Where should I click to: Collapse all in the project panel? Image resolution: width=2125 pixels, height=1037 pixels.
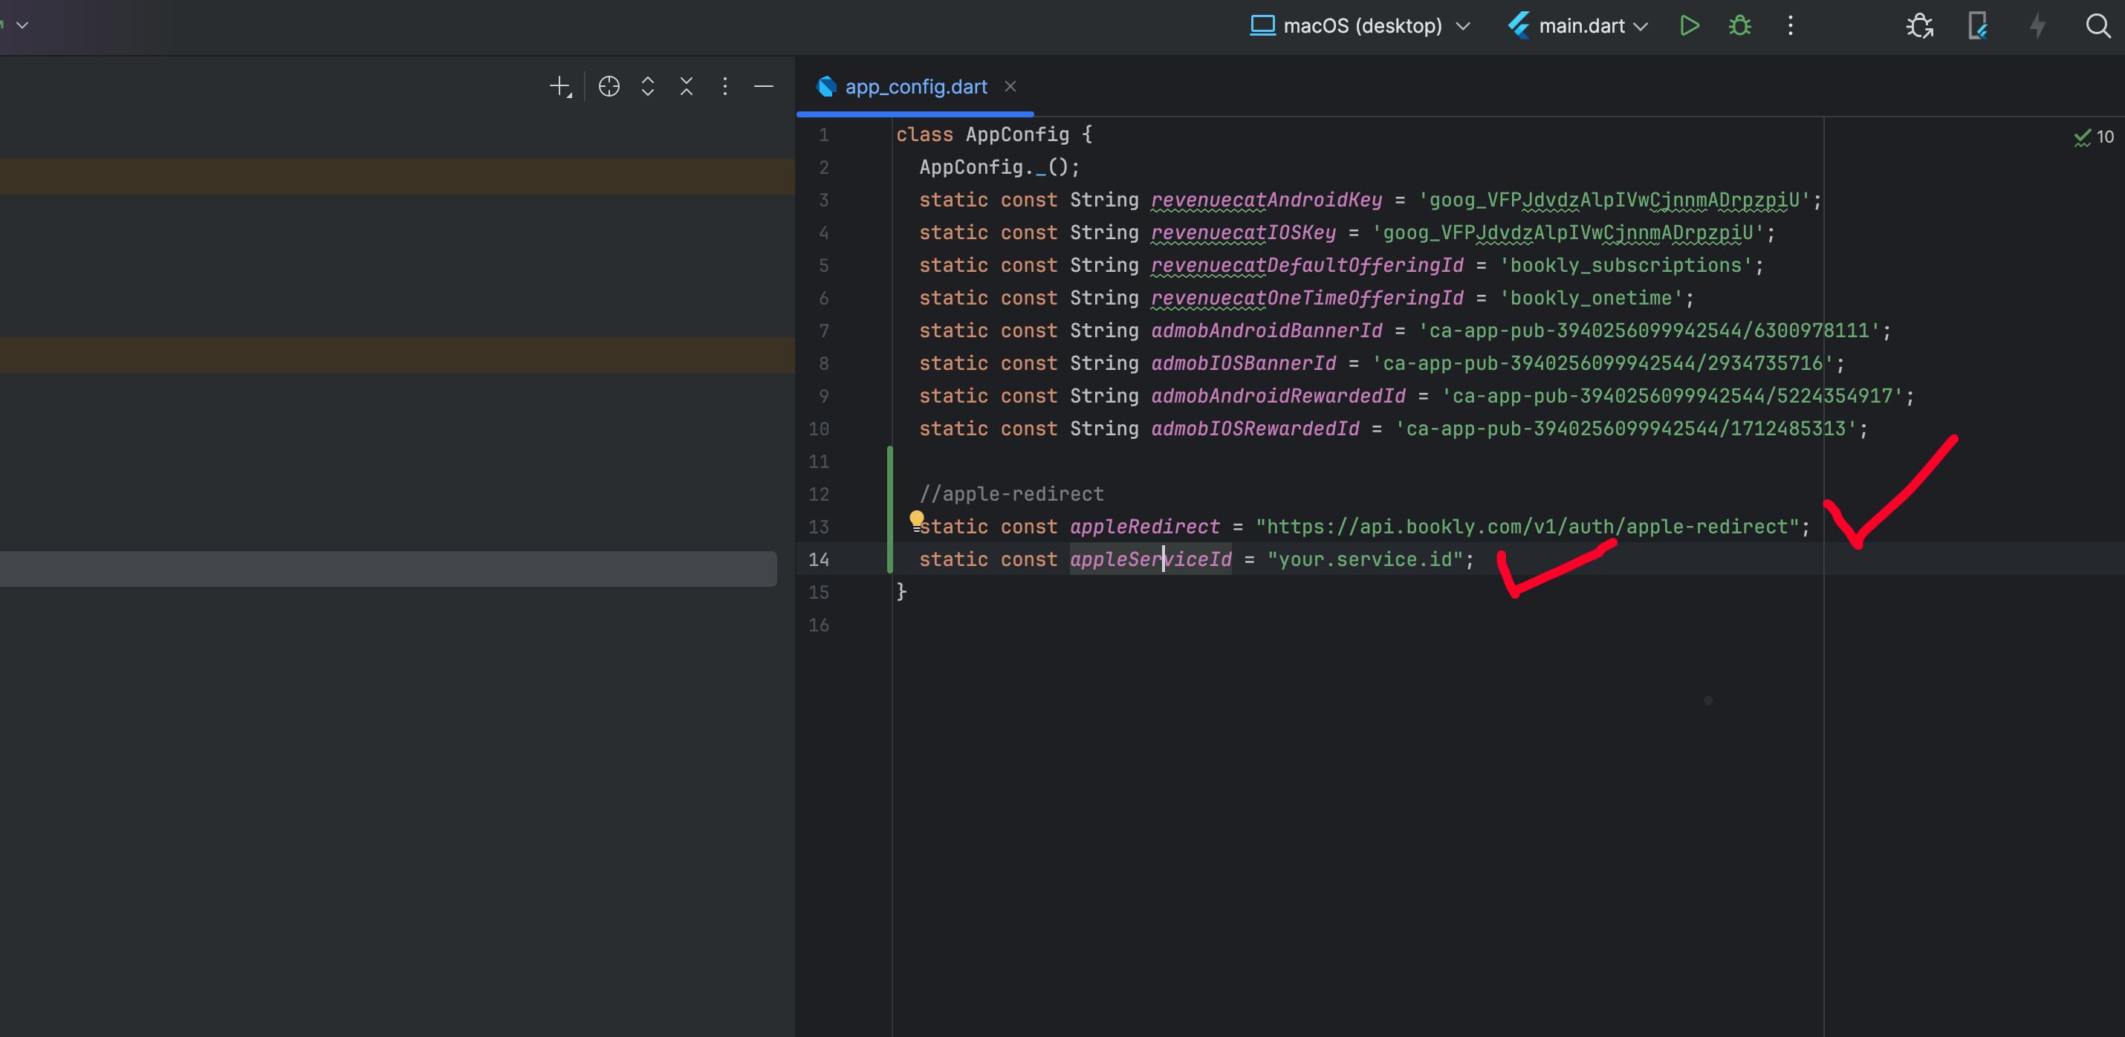coord(687,86)
